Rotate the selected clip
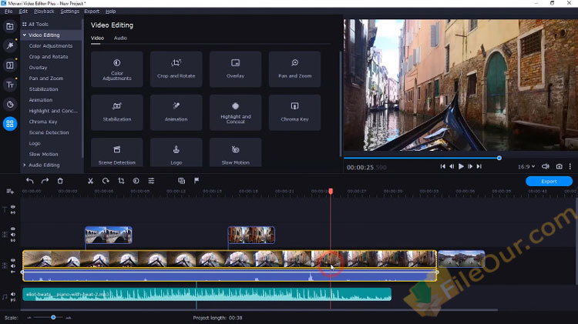The width and height of the screenshot is (578, 324). coord(106,181)
